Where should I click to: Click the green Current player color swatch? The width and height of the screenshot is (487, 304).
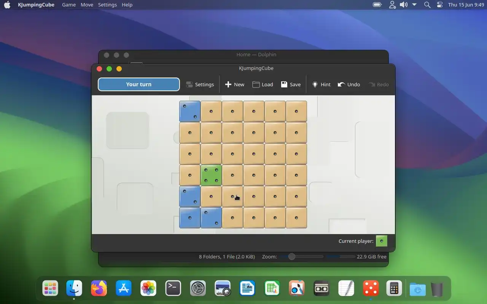[x=382, y=241]
